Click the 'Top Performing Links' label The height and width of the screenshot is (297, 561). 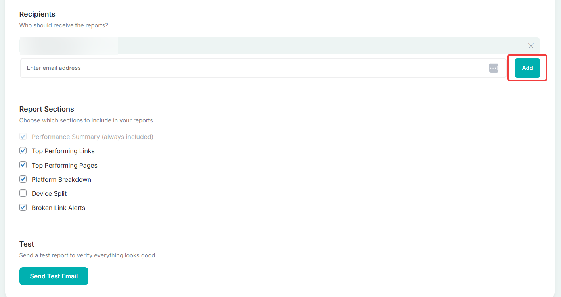pos(63,151)
